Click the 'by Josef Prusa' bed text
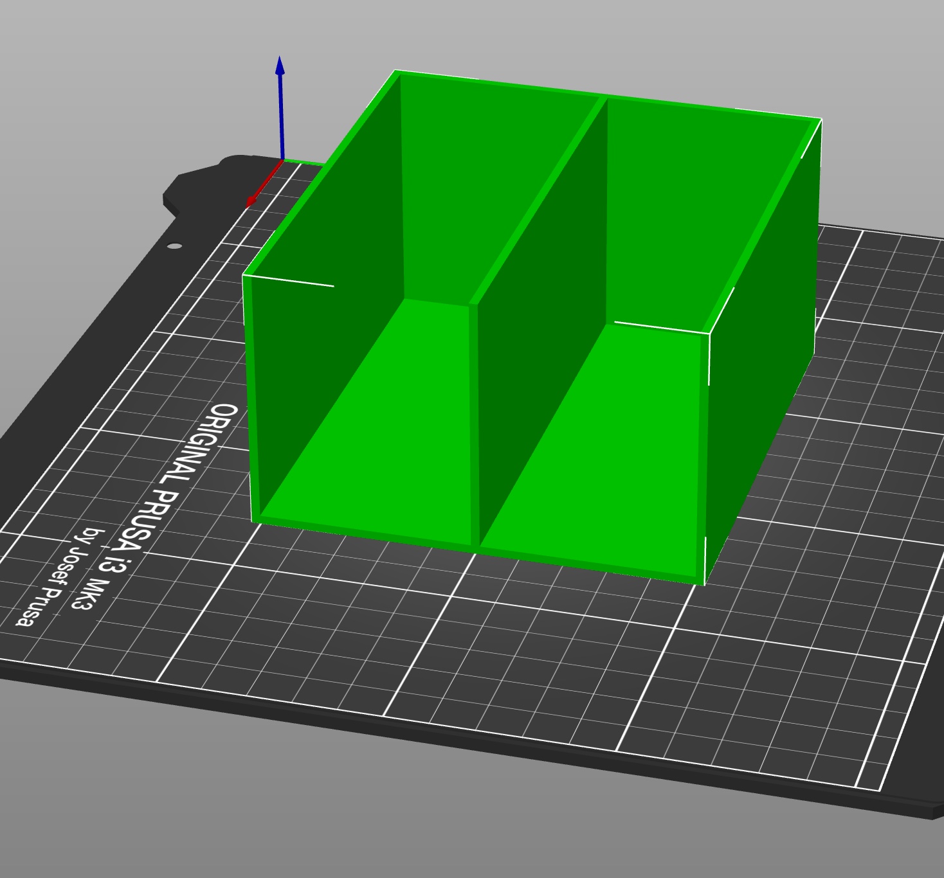The height and width of the screenshot is (878, 944). click(60, 577)
